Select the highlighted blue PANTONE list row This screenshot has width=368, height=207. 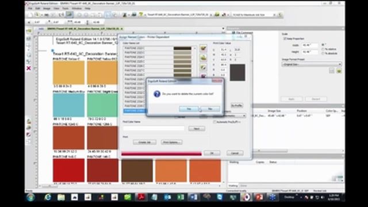[x=135, y=111]
